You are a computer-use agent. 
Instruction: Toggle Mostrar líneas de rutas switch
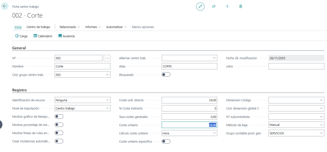tap(59, 133)
